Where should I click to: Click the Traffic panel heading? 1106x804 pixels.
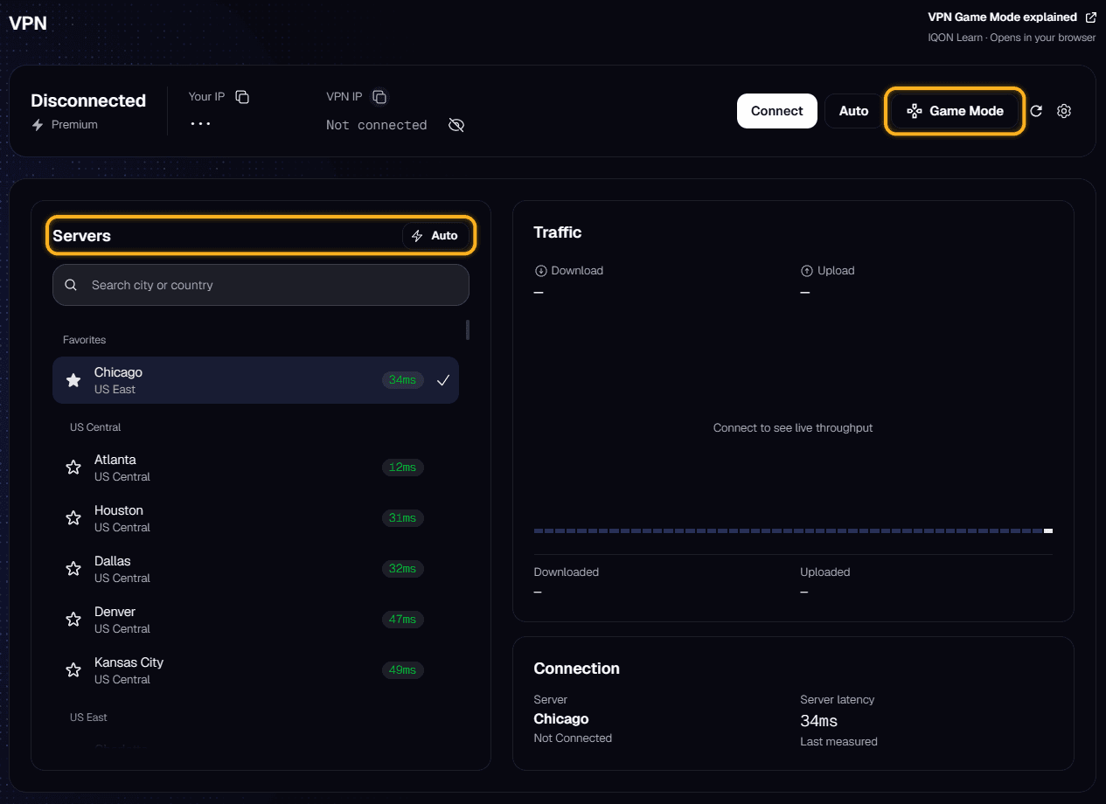[x=558, y=232]
